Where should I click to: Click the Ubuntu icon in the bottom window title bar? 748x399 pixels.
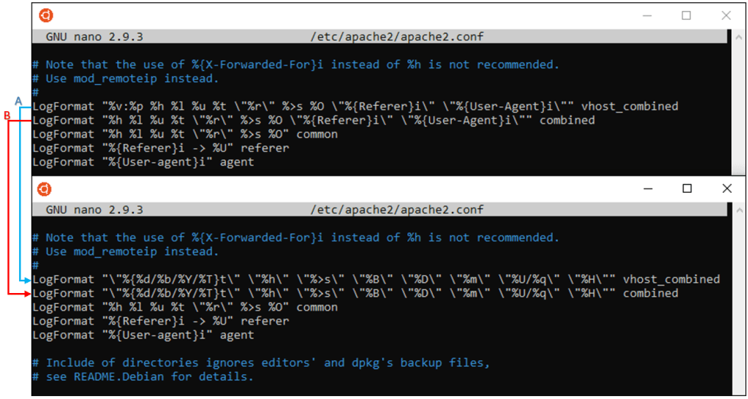[x=45, y=189]
